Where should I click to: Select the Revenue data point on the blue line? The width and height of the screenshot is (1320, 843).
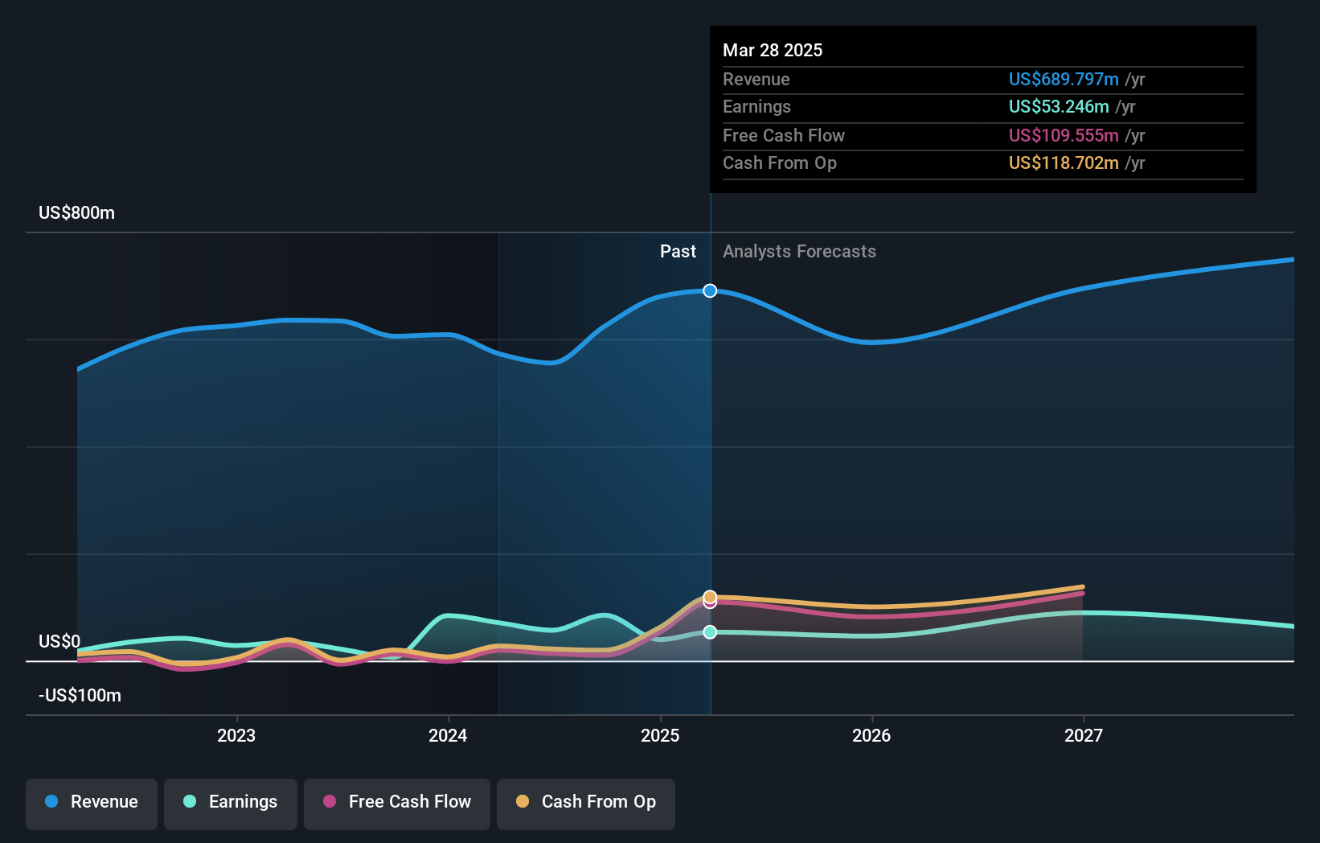point(710,290)
